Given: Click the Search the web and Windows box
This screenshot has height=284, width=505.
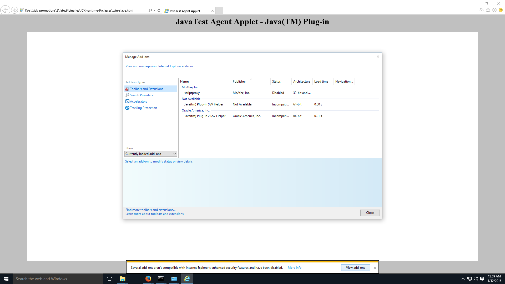Looking at the screenshot, I should (58, 279).
